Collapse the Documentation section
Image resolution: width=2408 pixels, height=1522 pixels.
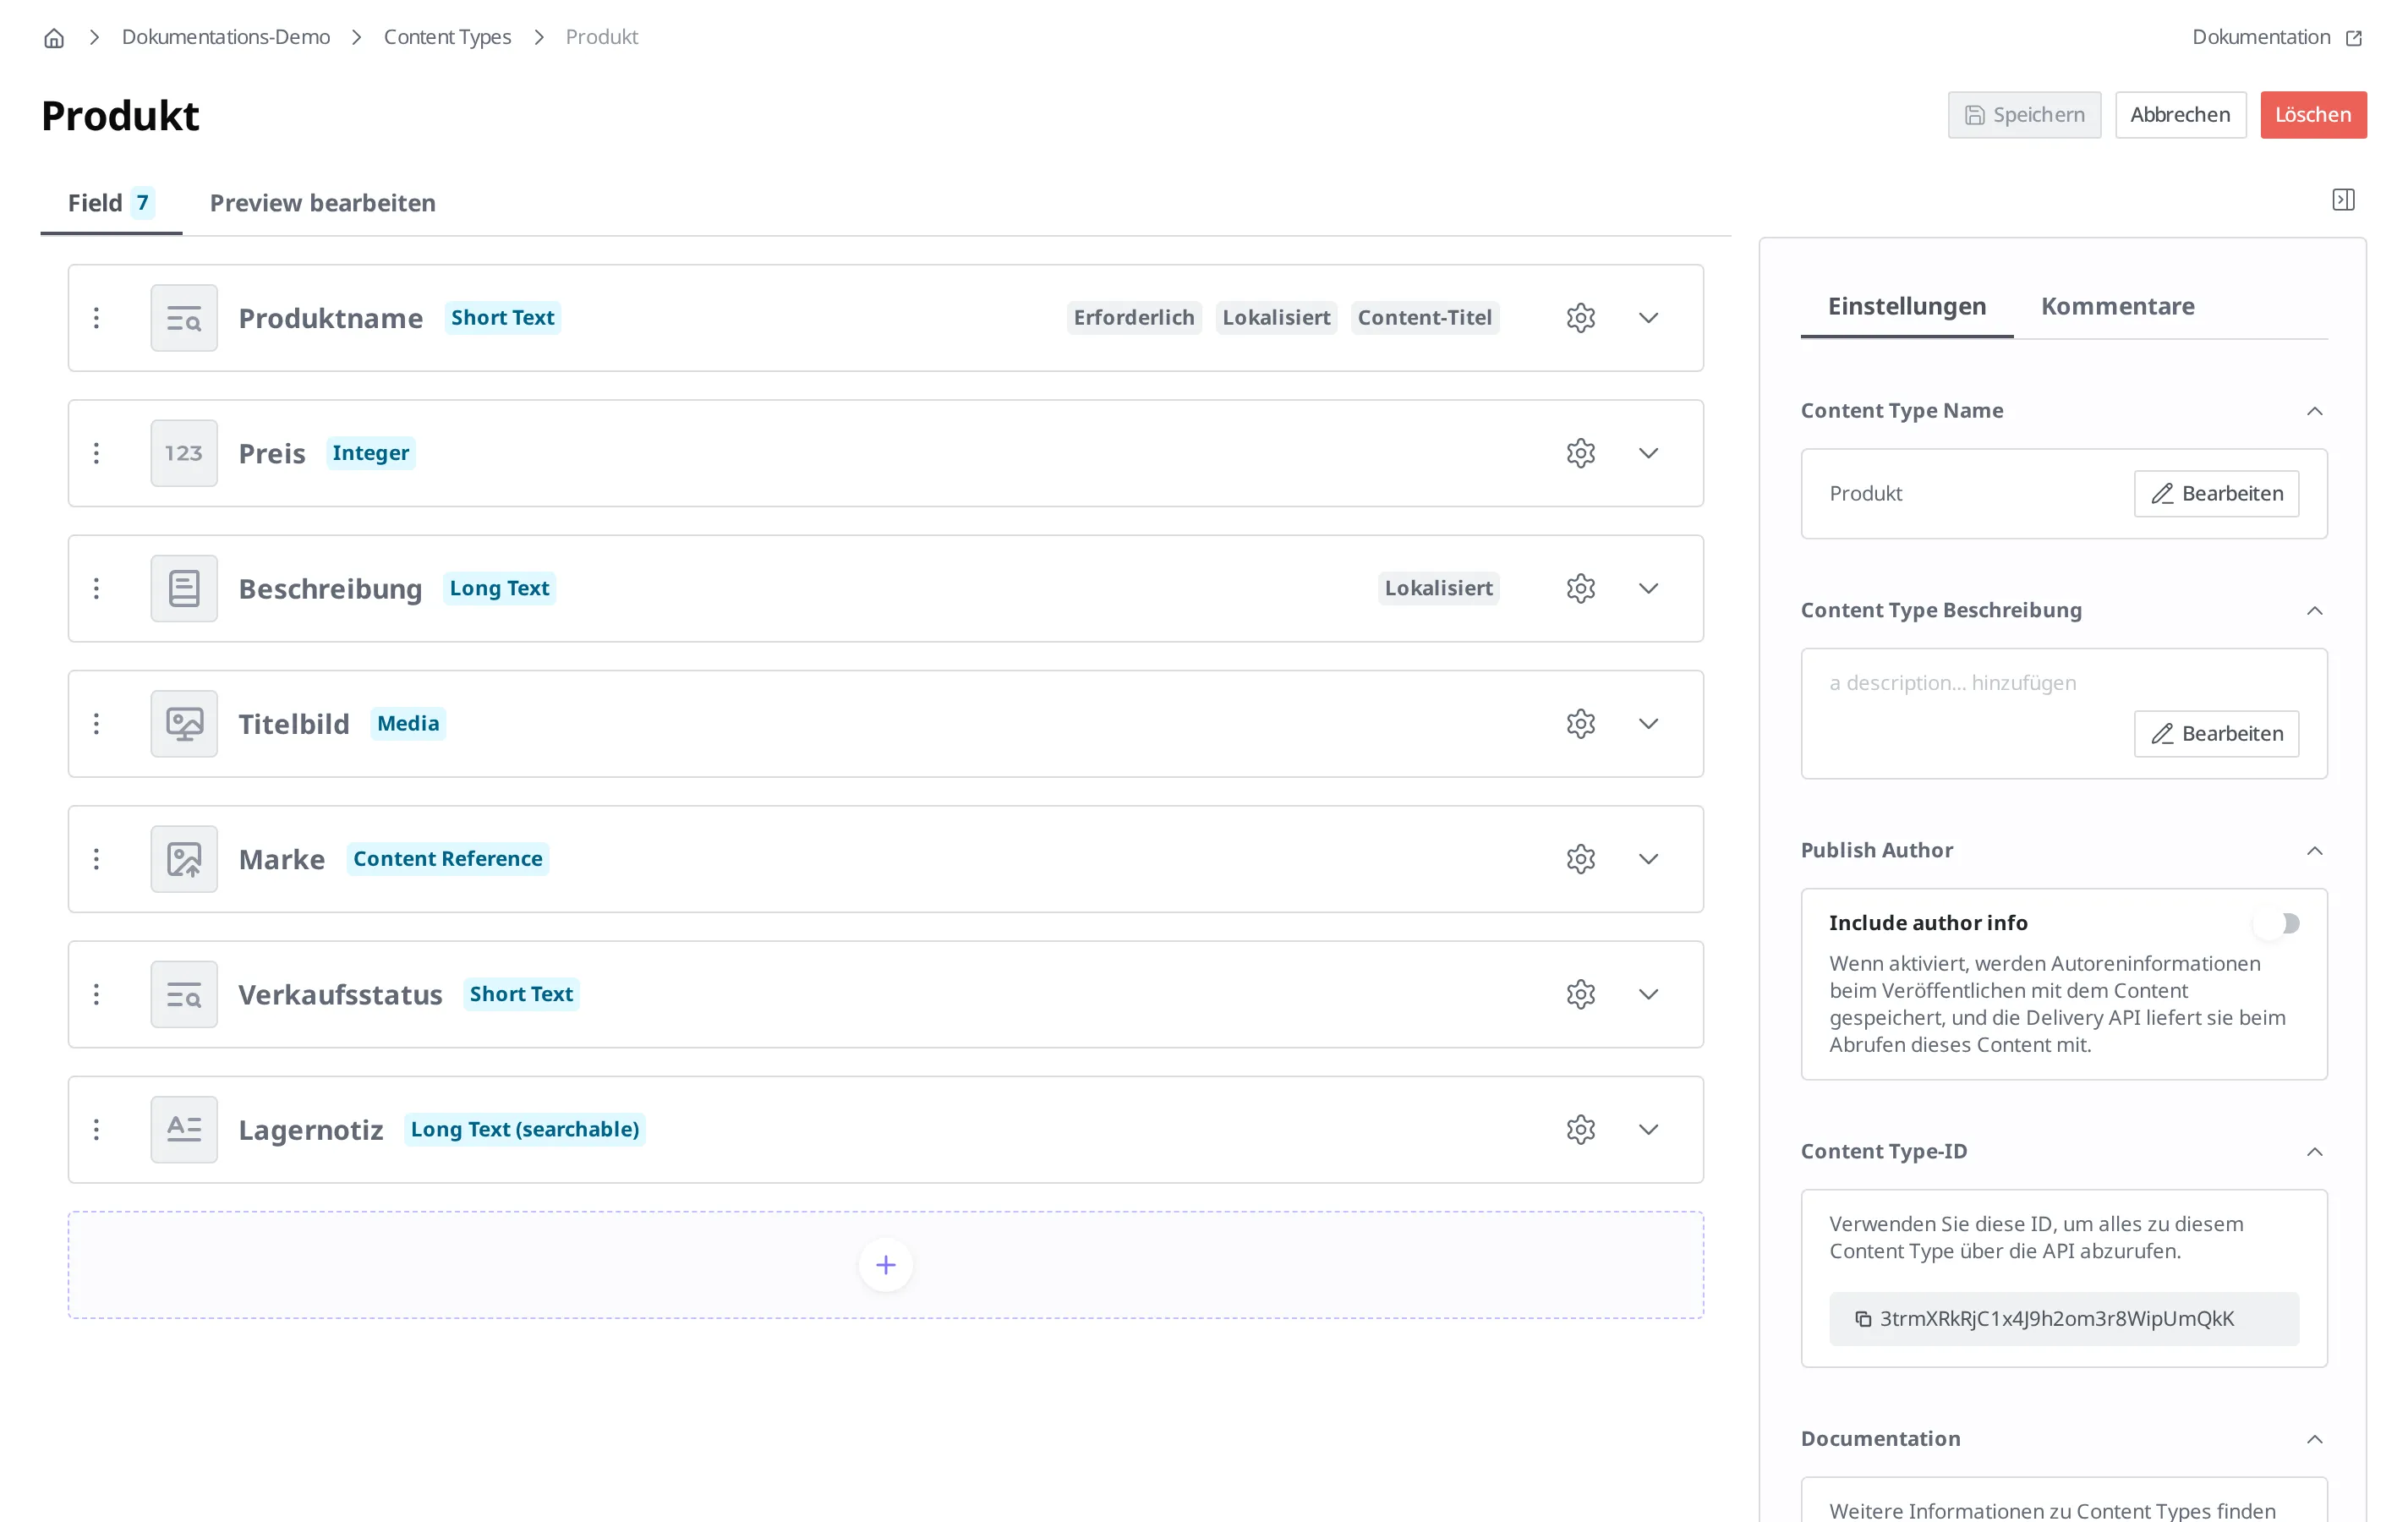[2314, 1439]
